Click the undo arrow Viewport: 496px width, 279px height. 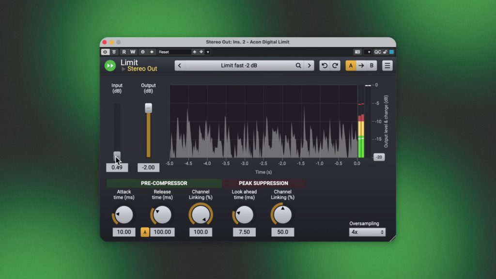coord(325,65)
